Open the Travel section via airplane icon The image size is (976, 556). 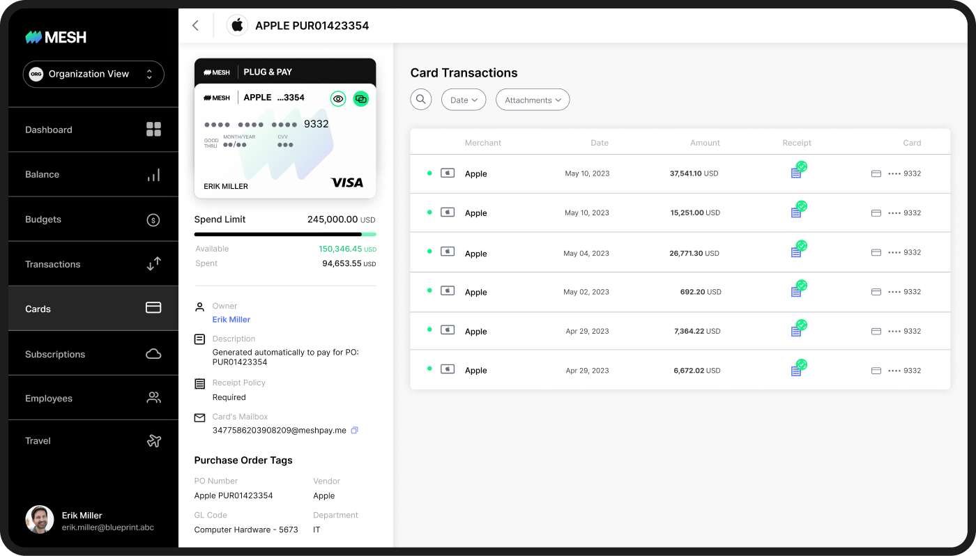(x=153, y=440)
